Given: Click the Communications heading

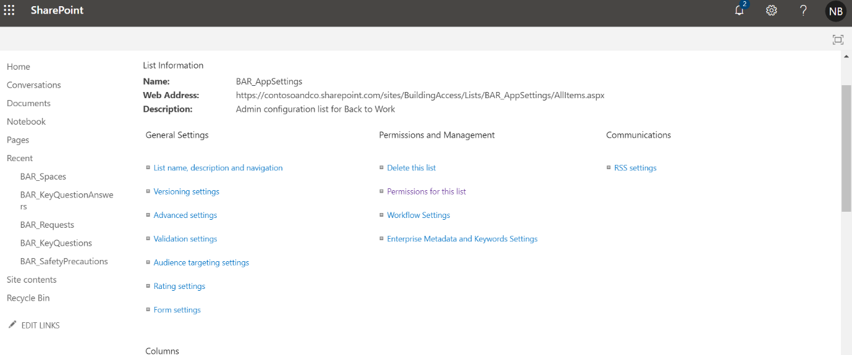Looking at the screenshot, I should 638,135.
